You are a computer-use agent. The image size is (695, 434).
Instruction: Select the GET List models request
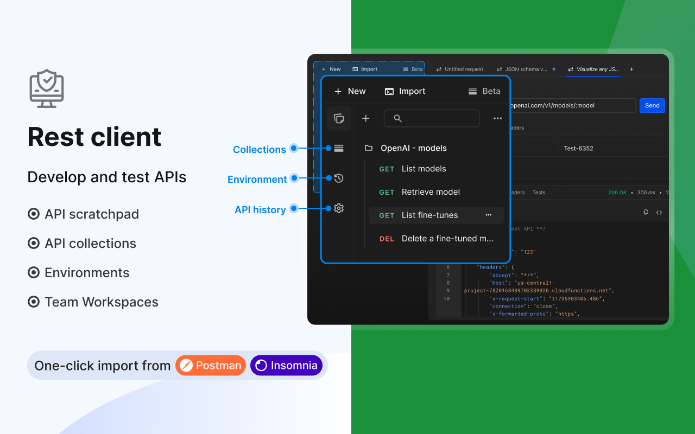click(424, 169)
